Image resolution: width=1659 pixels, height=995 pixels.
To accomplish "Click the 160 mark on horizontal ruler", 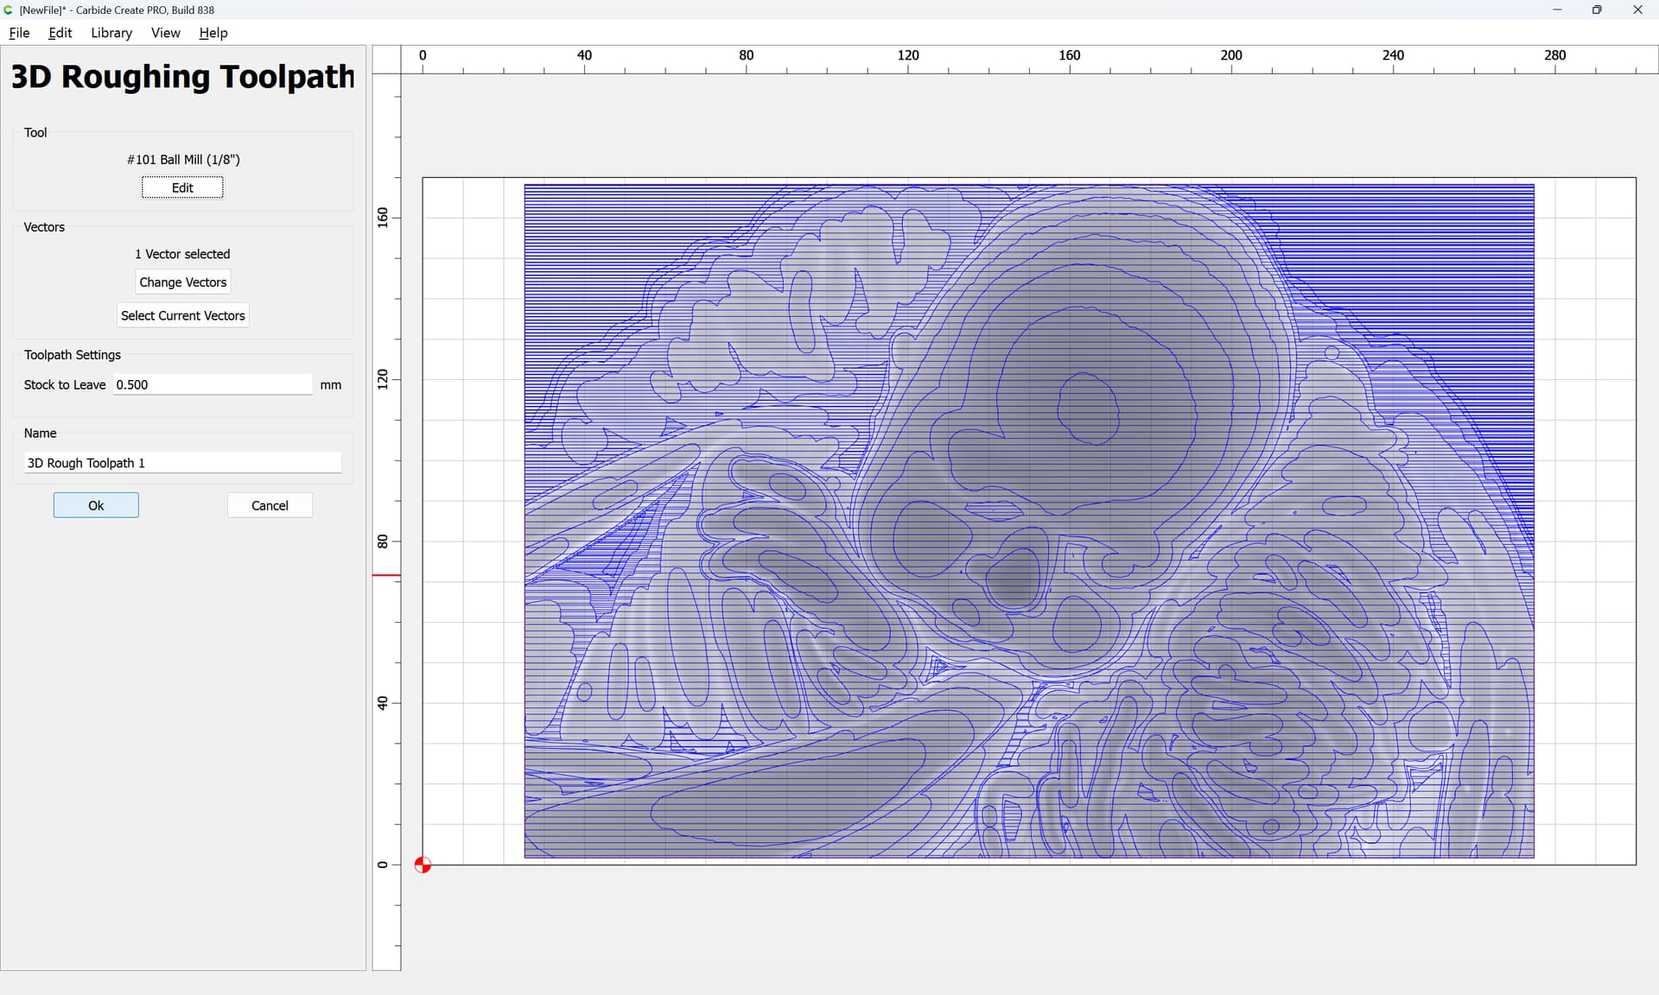I will click(1069, 55).
